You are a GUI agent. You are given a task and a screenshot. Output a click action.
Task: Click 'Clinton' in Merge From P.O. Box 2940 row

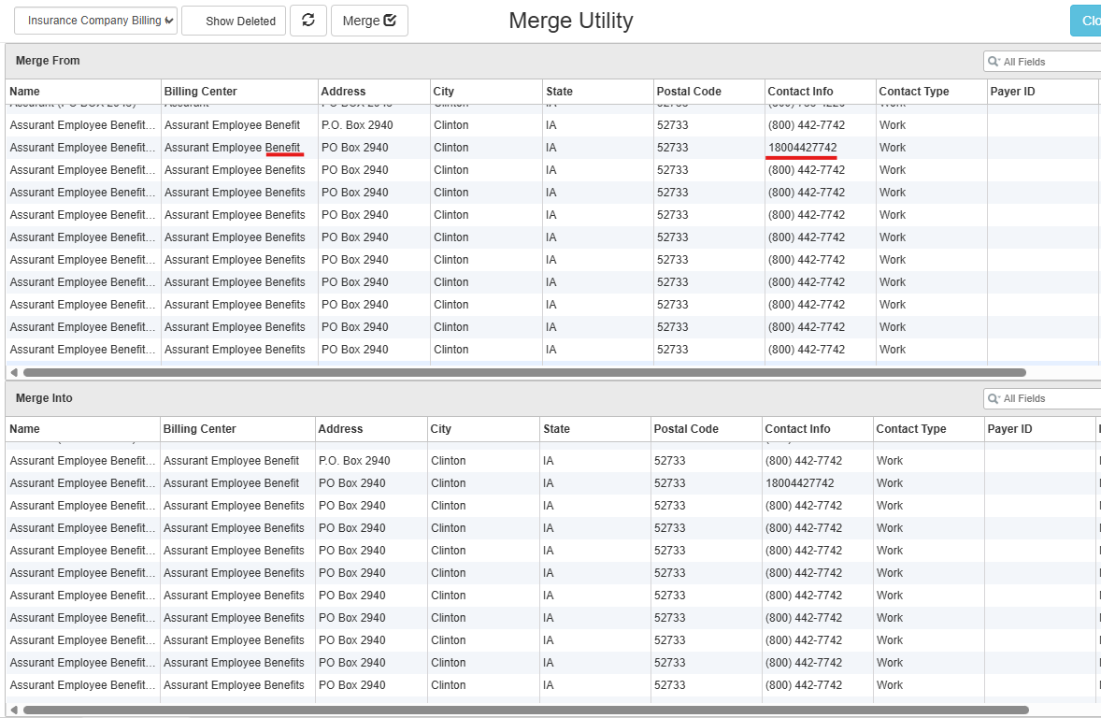click(x=450, y=125)
